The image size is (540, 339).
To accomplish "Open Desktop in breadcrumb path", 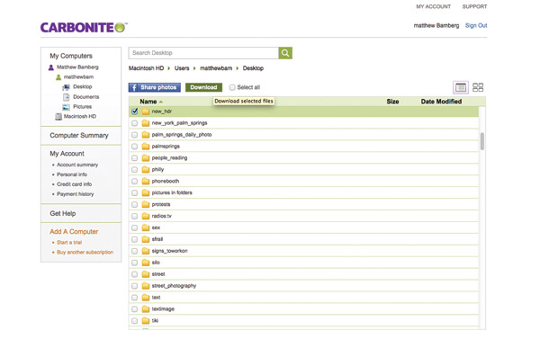I will pos(253,68).
